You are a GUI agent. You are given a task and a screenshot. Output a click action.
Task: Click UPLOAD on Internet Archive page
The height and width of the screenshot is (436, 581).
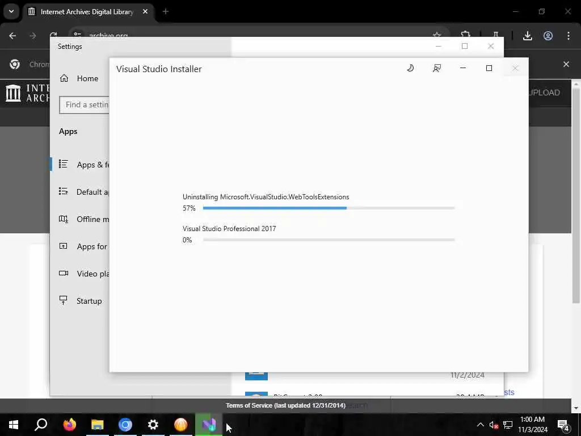pos(544,93)
